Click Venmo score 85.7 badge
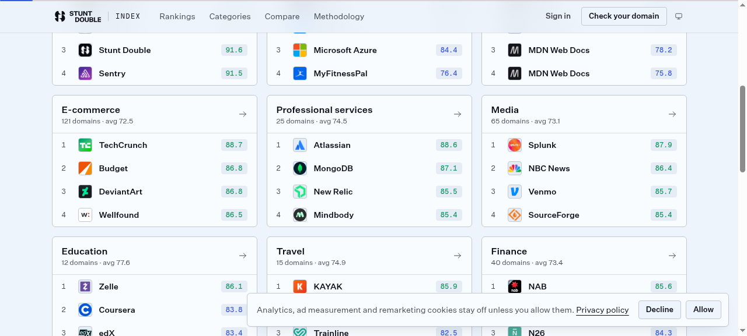This screenshot has height=336, width=747. click(664, 192)
